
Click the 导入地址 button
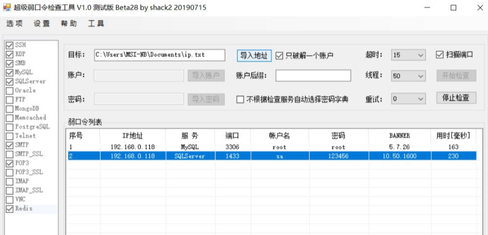tap(255, 56)
